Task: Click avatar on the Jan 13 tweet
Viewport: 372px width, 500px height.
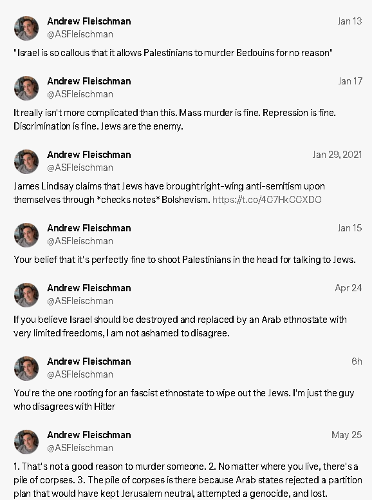Action: (26, 28)
